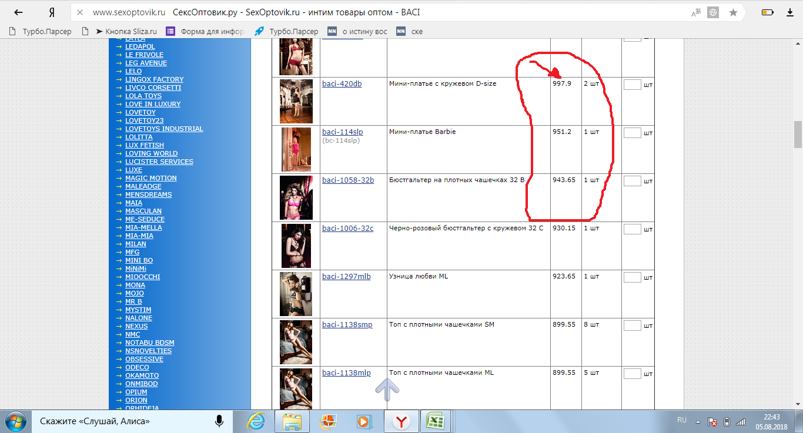Click the page translate icon
803x433 pixels.
[696, 12]
